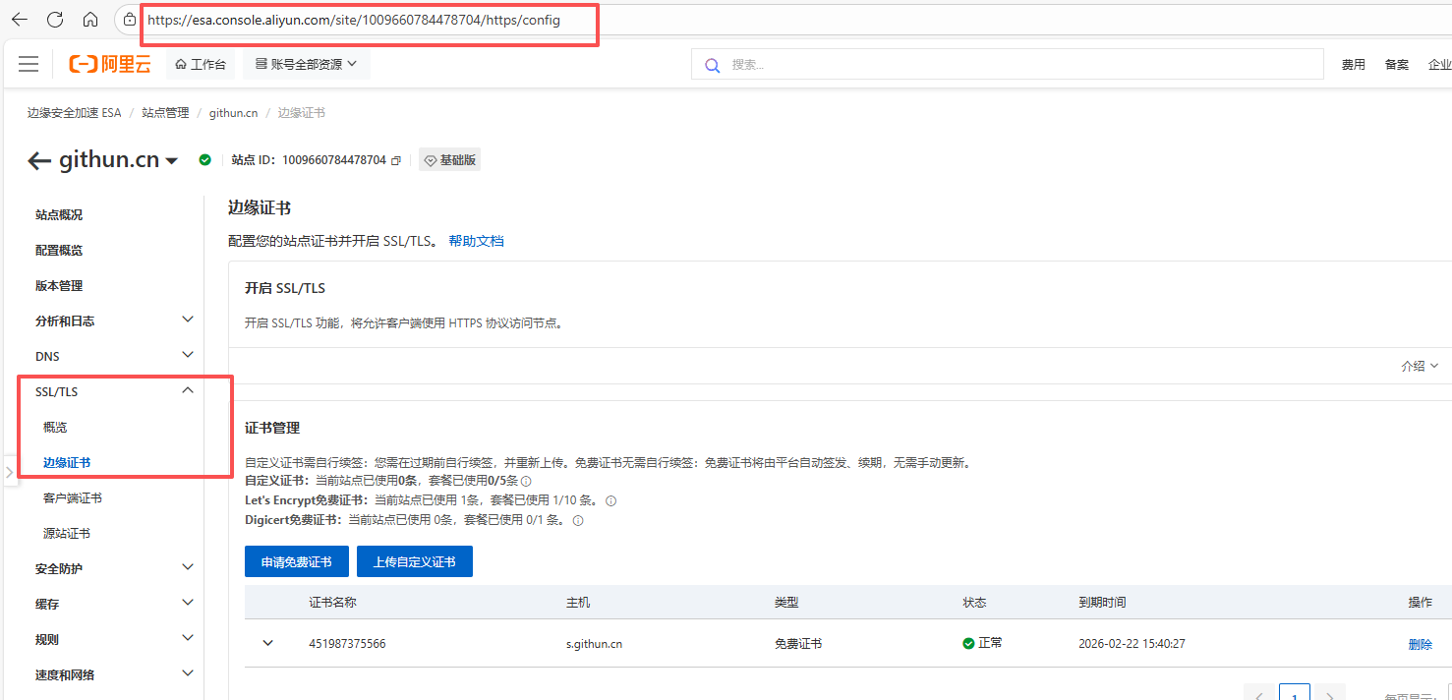1452x700 pixels.
Task: Click the apply free certificate button
Action: [296, 562]
